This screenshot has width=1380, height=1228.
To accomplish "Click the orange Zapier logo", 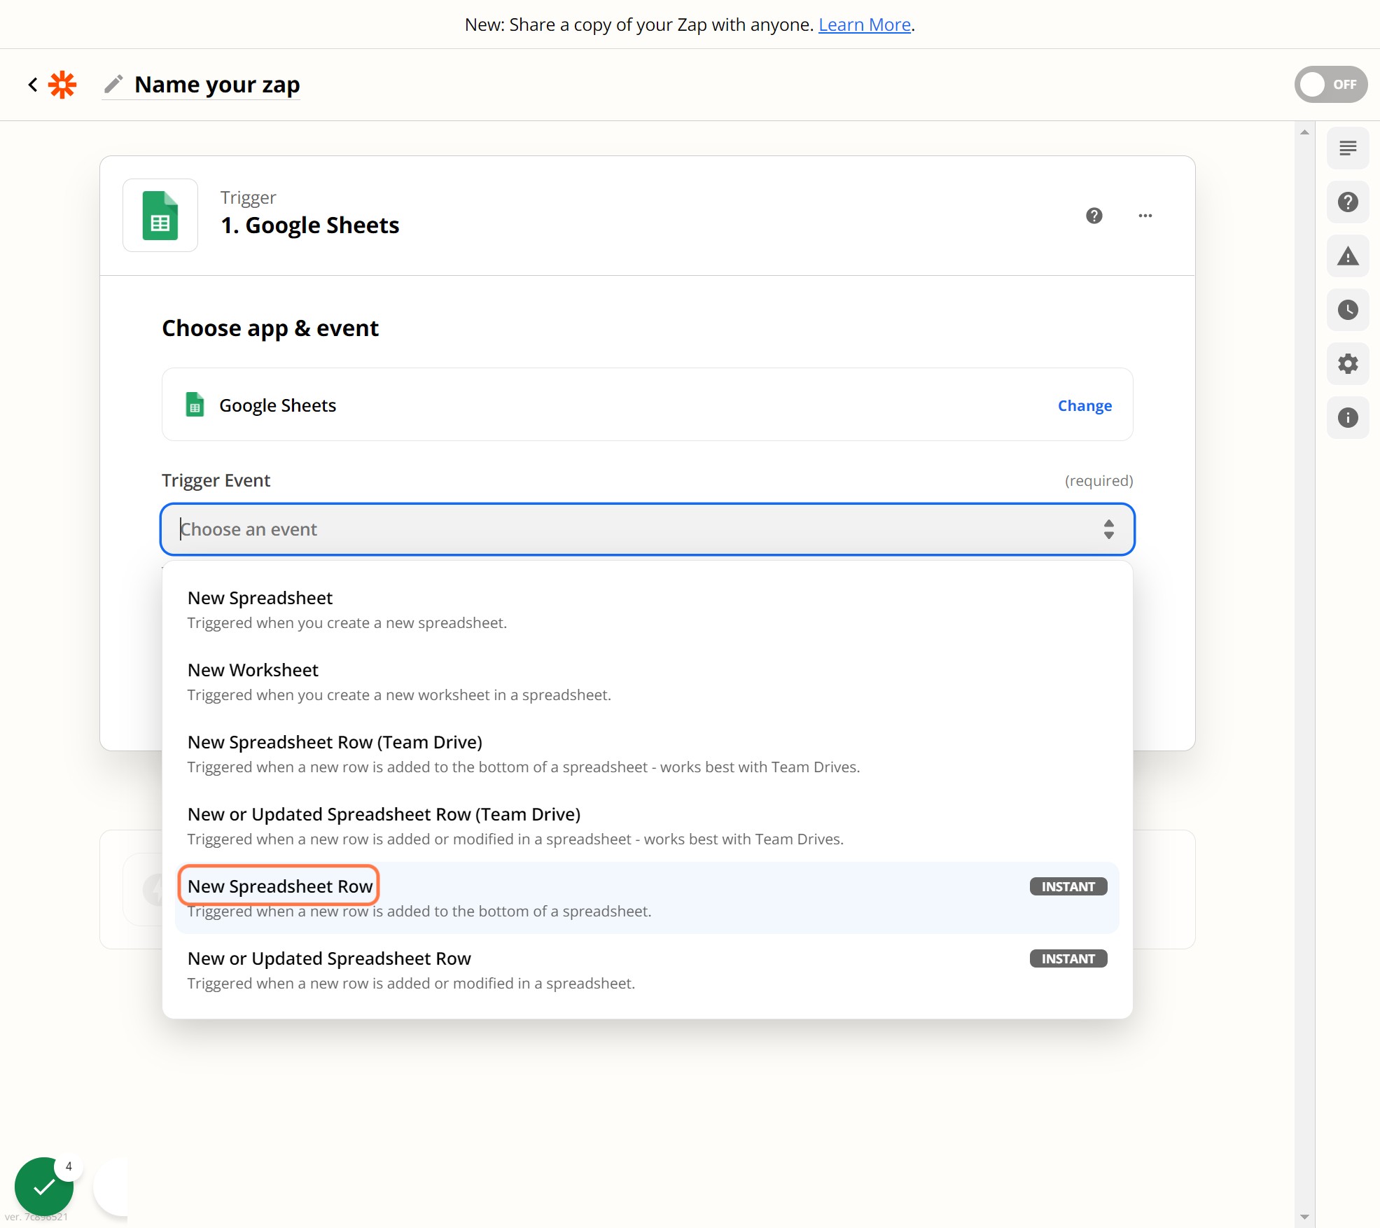I will 62,85.
